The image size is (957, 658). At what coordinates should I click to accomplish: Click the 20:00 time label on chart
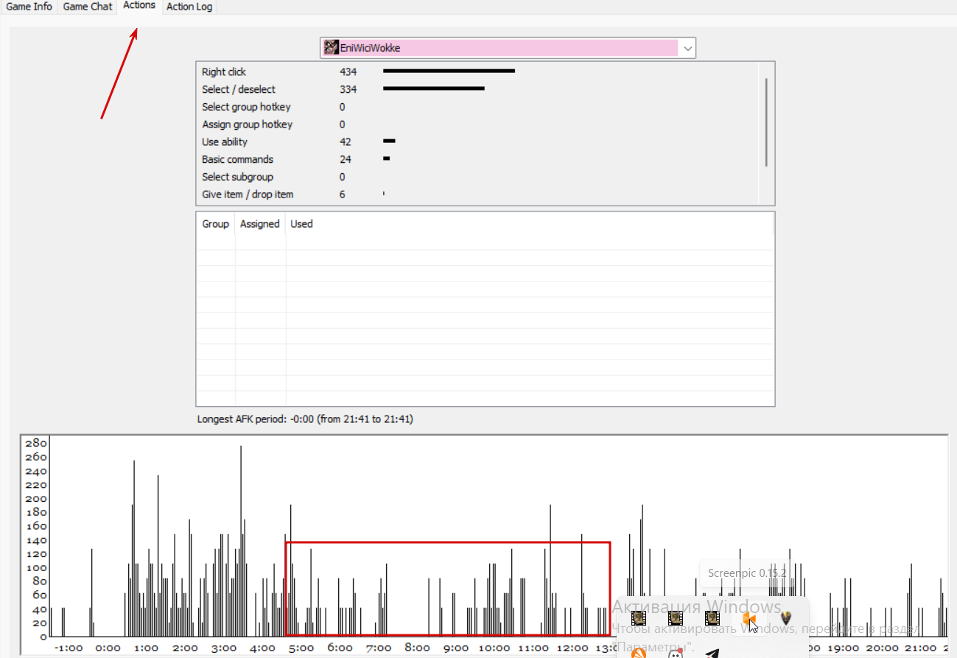click(881, 648)
